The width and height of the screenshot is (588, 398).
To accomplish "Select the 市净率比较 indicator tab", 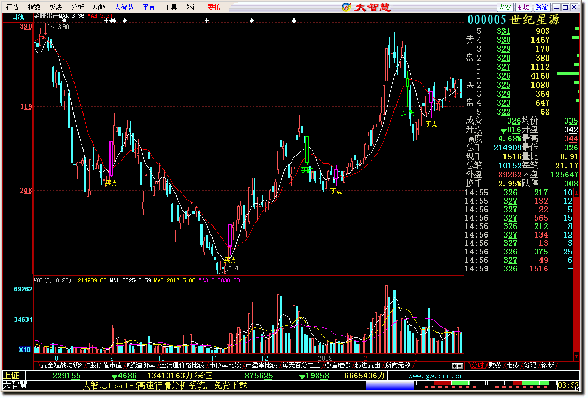I will (x=225, y=365).
